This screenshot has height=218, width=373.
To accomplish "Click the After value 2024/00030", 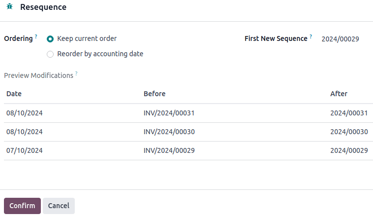I will [x=349, y=132].
